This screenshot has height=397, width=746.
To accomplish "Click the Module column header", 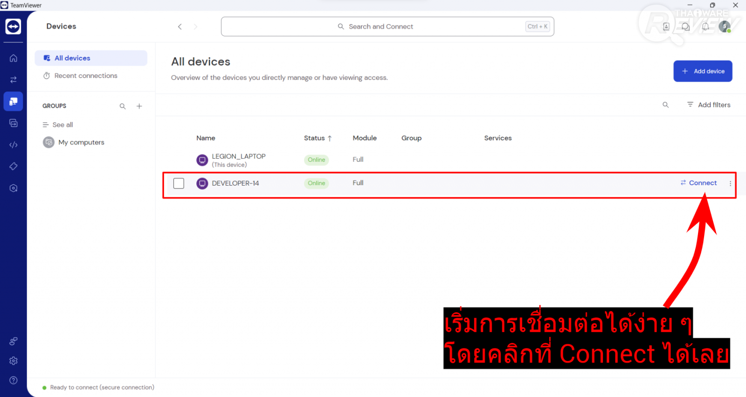I will pyautogui.click(x=365, y=138).
